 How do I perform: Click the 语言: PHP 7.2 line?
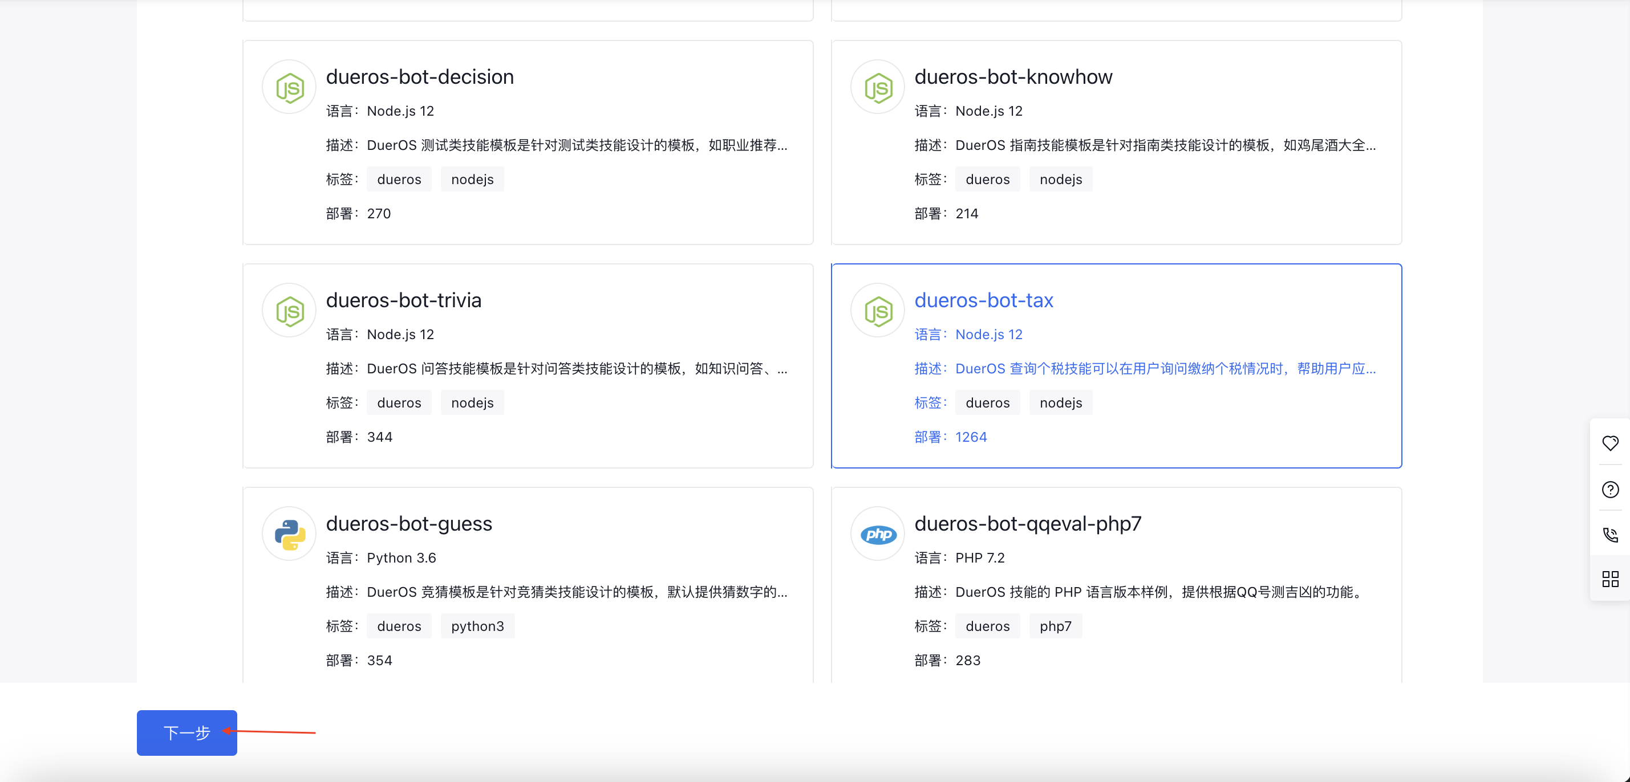tap(959, 557)
